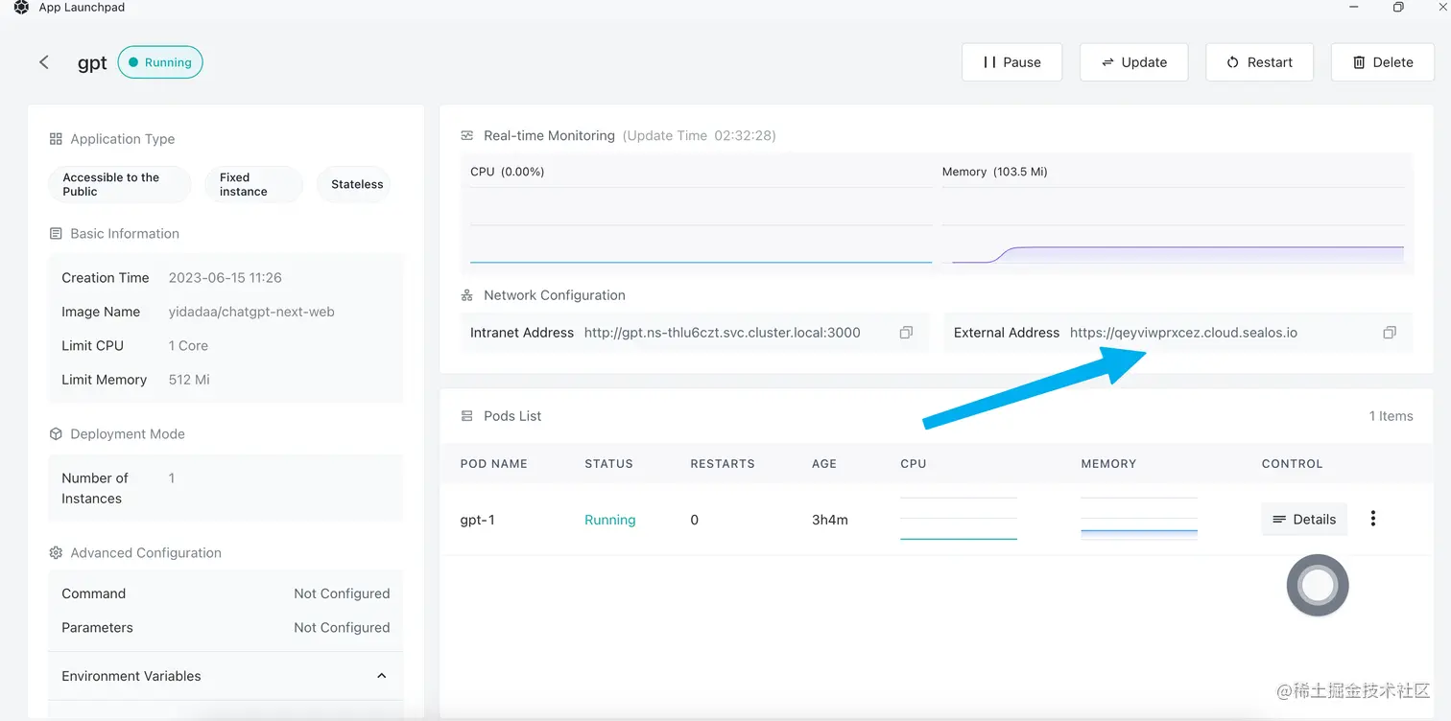Viewport: 1451px width, 721px height.
Task: Click the Limit CPU value '1 Core'
Action: click(188, 345)
